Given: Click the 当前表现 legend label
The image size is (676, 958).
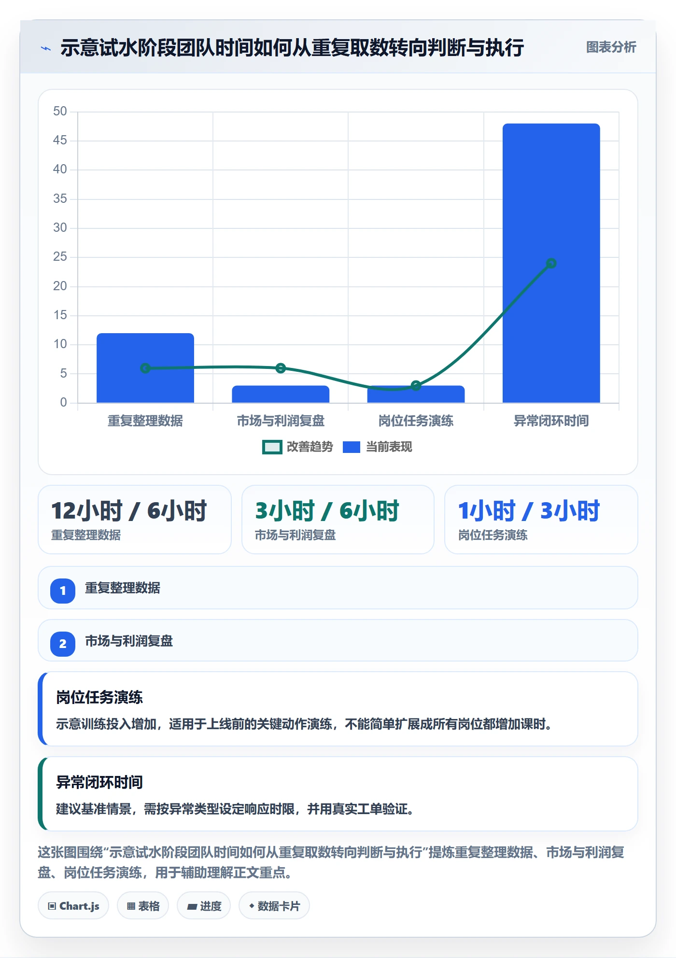Looking at the screenshot, I should [389, 447].
